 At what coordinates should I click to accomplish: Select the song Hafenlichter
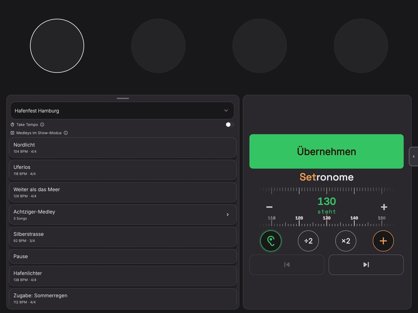[123, 276]
